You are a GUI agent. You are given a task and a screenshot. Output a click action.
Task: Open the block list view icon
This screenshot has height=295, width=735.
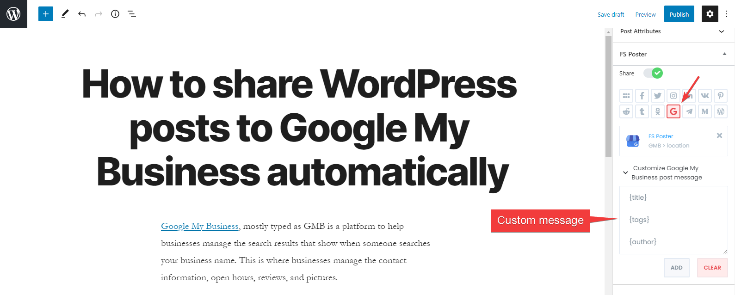click(x=132, y=14)
